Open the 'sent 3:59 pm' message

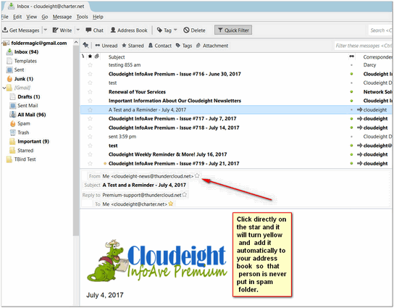click(x=122, y=137)
